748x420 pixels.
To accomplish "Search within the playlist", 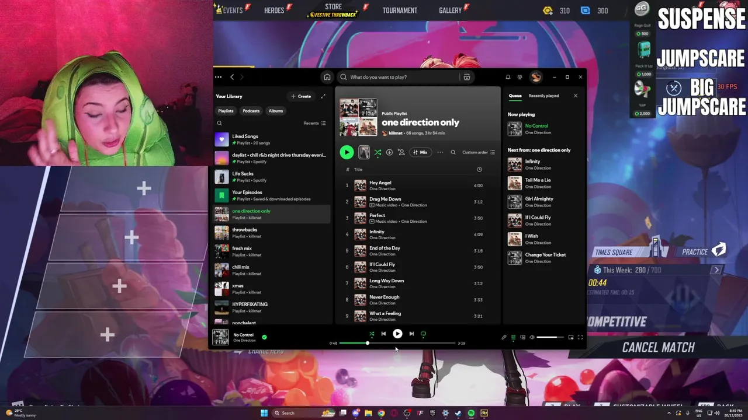I will click(453, 152).
